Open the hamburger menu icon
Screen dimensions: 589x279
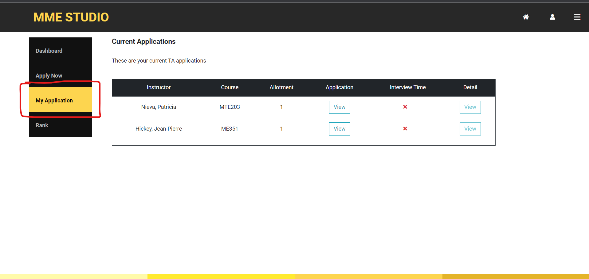(577, 17)
